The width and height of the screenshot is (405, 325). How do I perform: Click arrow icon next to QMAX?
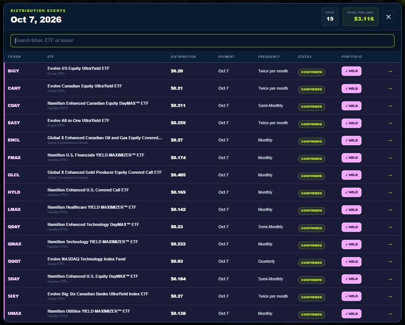pos(390,244)
